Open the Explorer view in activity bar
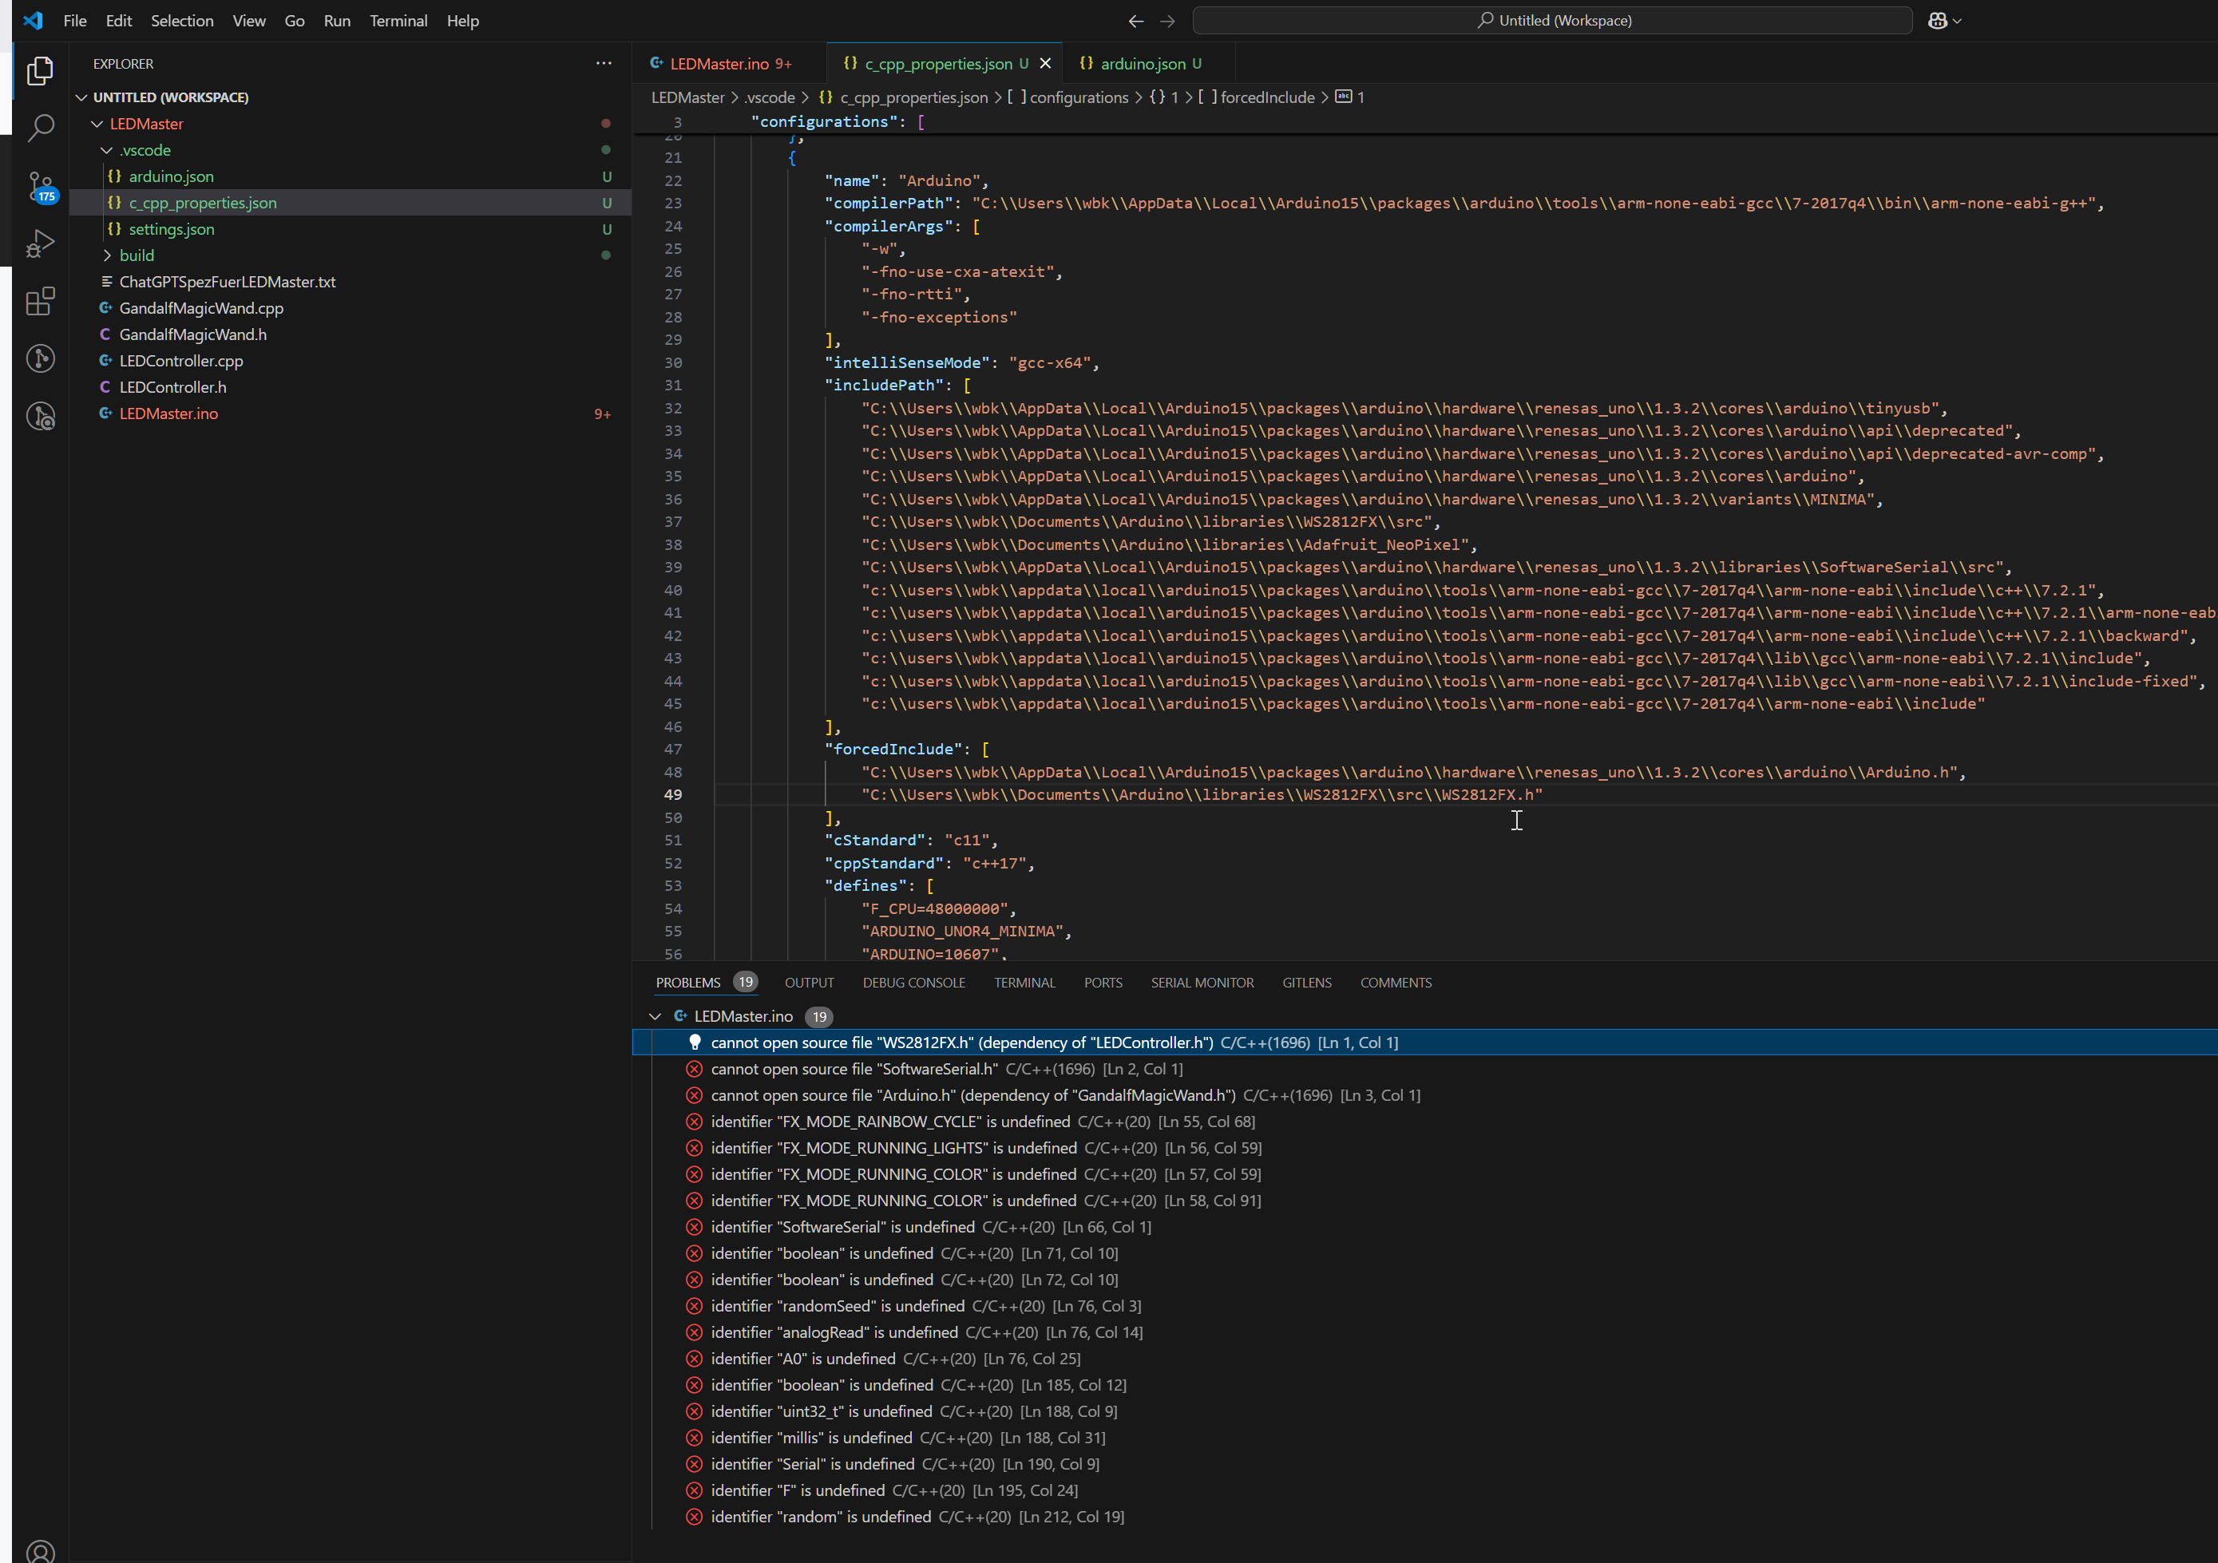The width and height of the screenshot is (2218, 1563). pyautogui.click(x=40, y=70)
